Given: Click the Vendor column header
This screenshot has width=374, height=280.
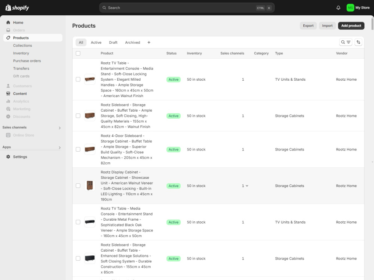Looking at the screenshot, I should coord(341,53).
